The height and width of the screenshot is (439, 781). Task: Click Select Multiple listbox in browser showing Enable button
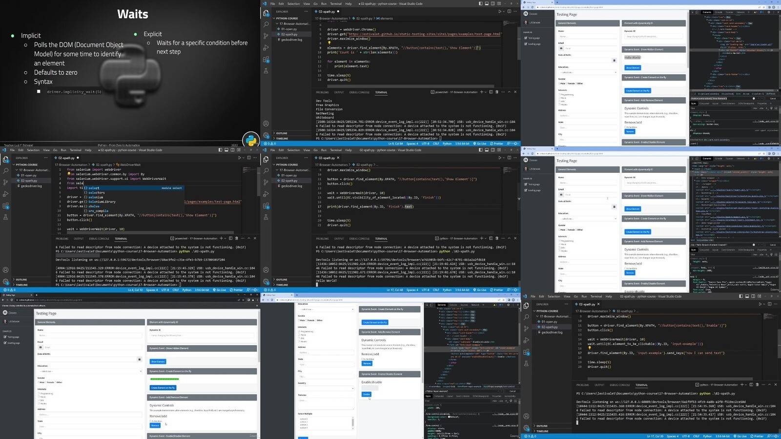326,422
